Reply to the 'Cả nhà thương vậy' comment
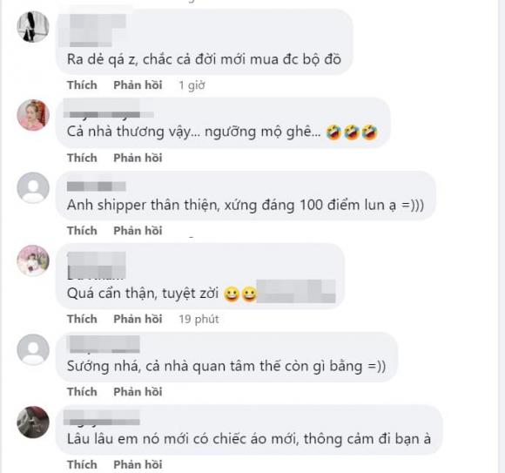Screen dimensions: 505x473 (138, 158)
